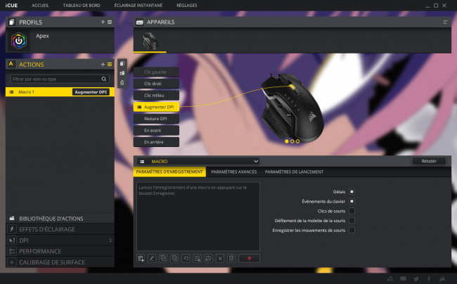Expand the DPI section
The width and height of the screenshot is (457, 284).
[x=60, y=240]
